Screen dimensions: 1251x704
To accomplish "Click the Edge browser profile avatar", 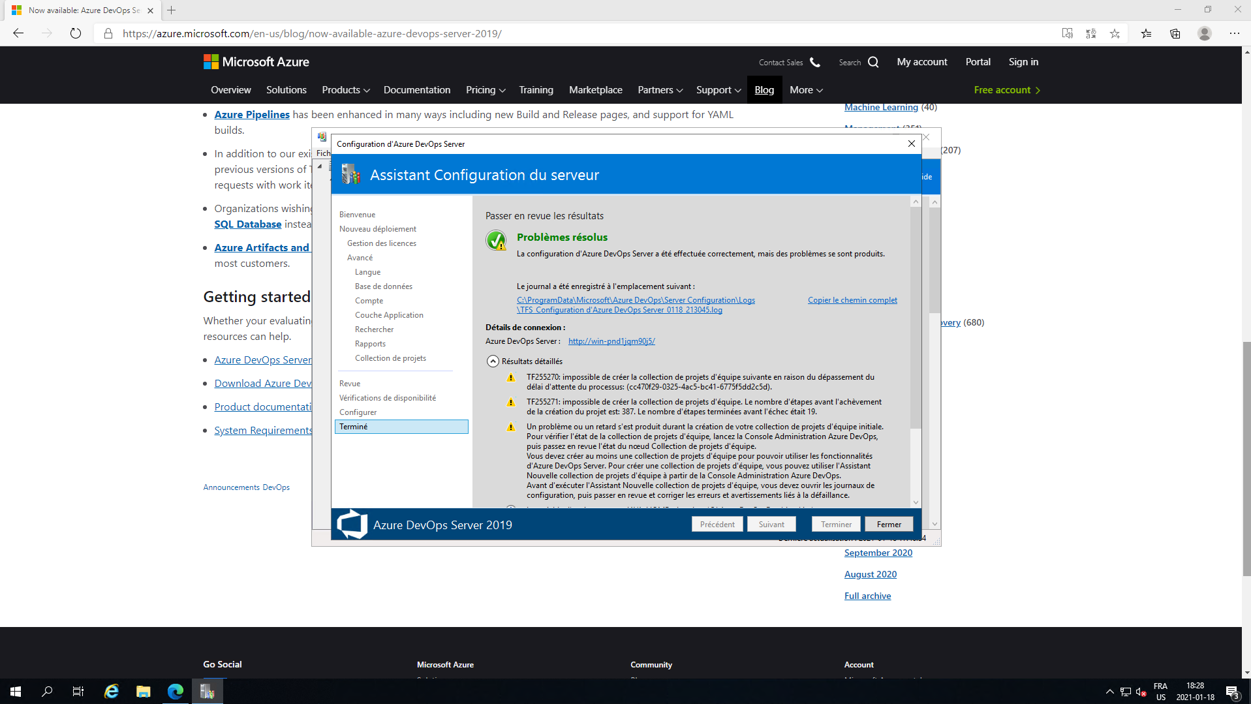I will click(1204, 33).
